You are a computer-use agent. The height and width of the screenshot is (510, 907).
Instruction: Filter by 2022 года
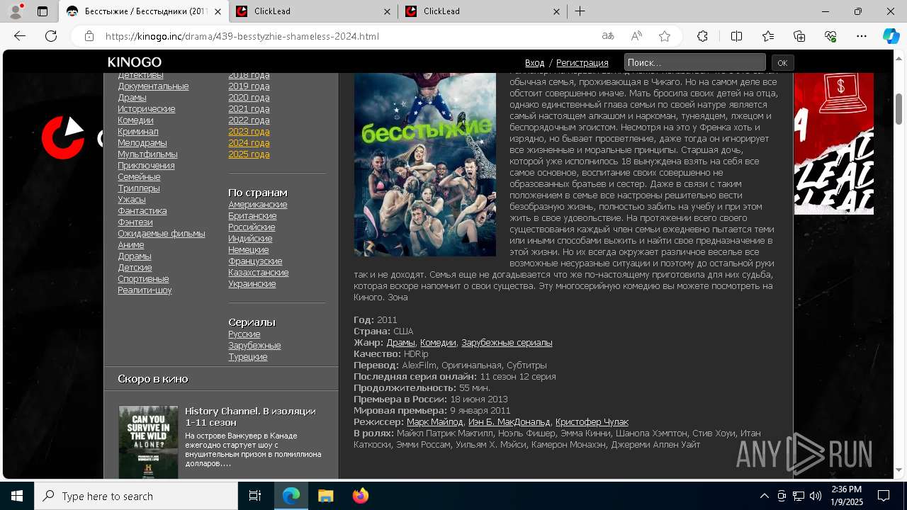[249, 120]
